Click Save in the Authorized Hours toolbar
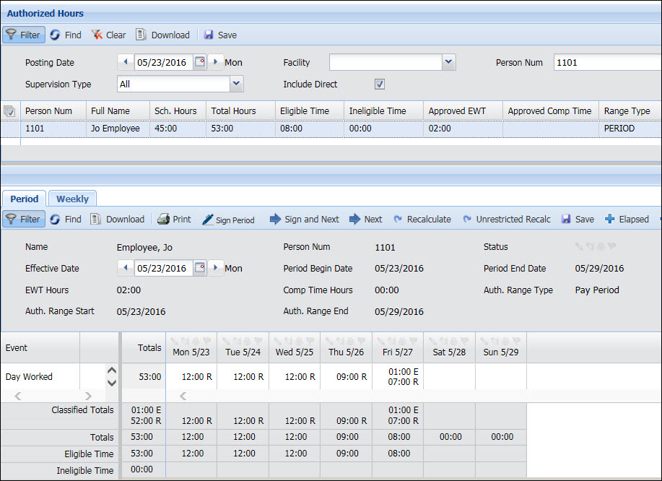The image size is (662, 481). [x=220, y=35]
